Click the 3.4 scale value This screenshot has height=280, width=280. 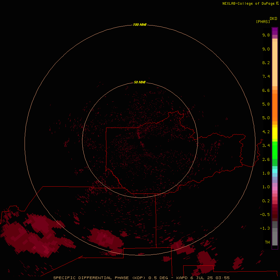coord(266,146)
